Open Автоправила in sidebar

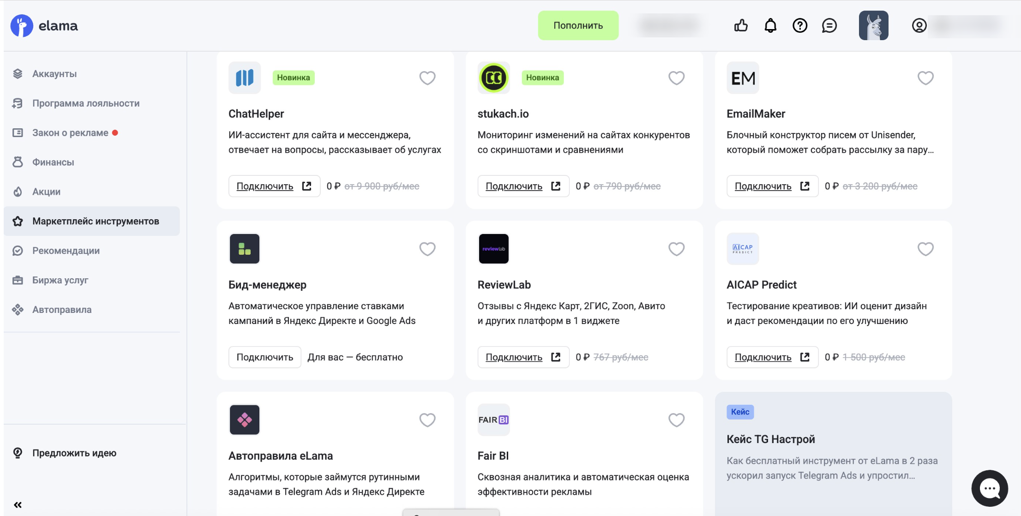91,310
